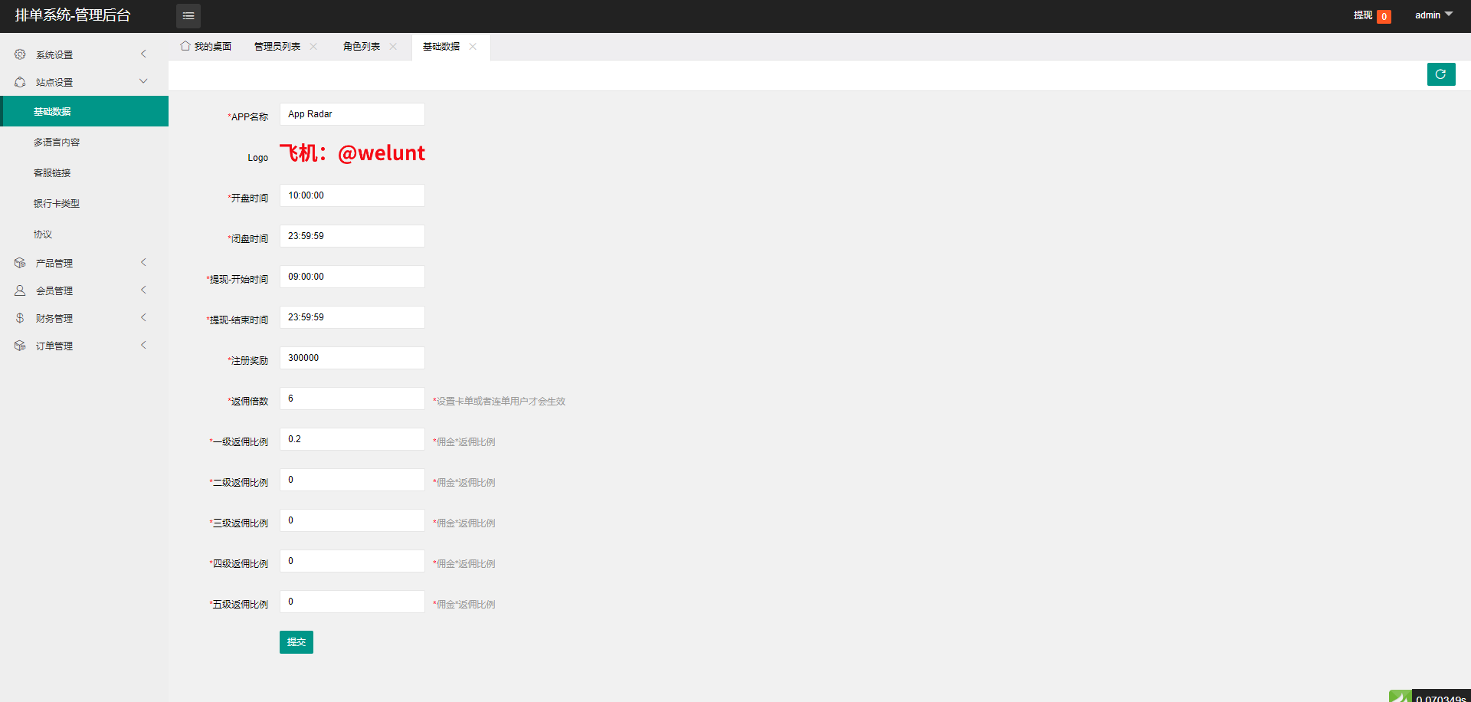Image resolution: width=1471 pixels, height=702 pixels.
Task: Click the 系统设置 gear icon
Action: [x=20, y=54]
